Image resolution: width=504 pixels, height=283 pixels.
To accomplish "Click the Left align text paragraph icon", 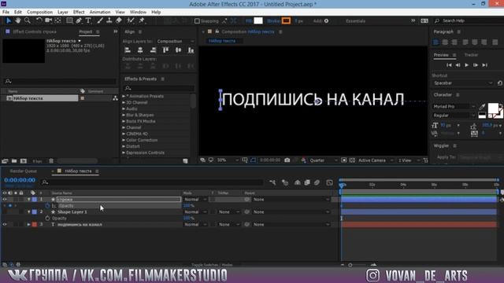I will point(435,42).
